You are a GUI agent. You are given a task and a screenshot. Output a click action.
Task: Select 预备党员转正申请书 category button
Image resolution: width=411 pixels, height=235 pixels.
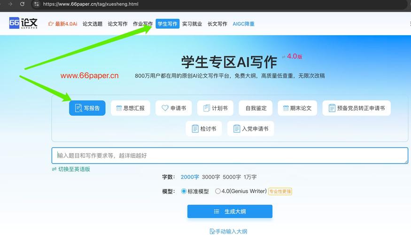coord(357,108)
